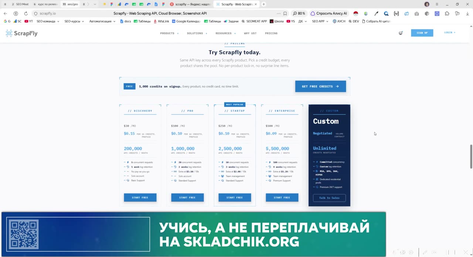The height and width of the screenshot is (257, 473).
Task: Start free on the Discovery plan
Action: [x=140, y=198]
